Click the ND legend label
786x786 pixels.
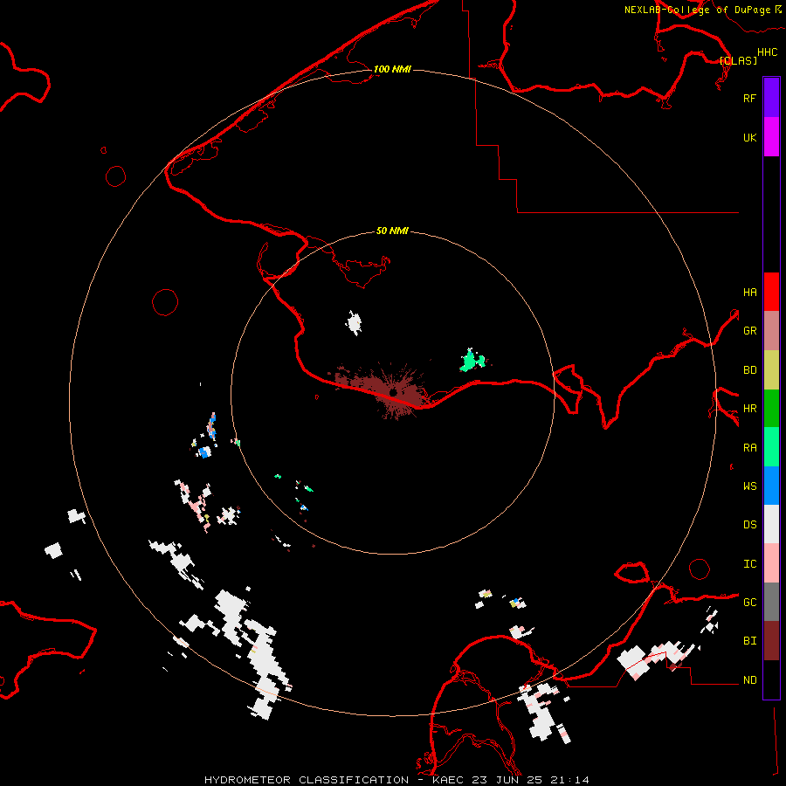[749, 679]
